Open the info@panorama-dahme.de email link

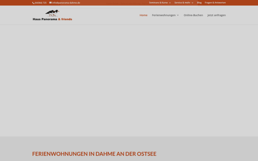[x=66, y=3]
